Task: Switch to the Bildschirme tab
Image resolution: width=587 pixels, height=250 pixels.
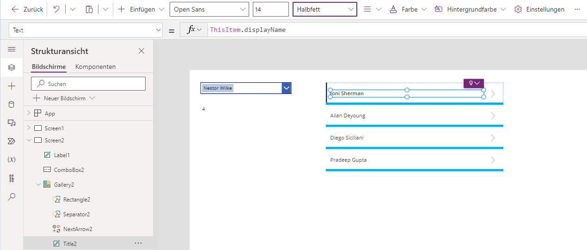Action: (49, 67)
